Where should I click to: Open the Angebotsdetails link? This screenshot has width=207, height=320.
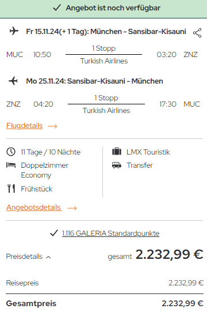[34, 208]
